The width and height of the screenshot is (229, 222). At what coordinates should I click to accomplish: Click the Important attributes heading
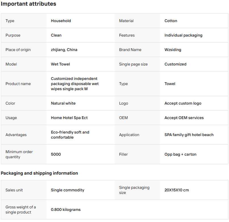[28, 4]
